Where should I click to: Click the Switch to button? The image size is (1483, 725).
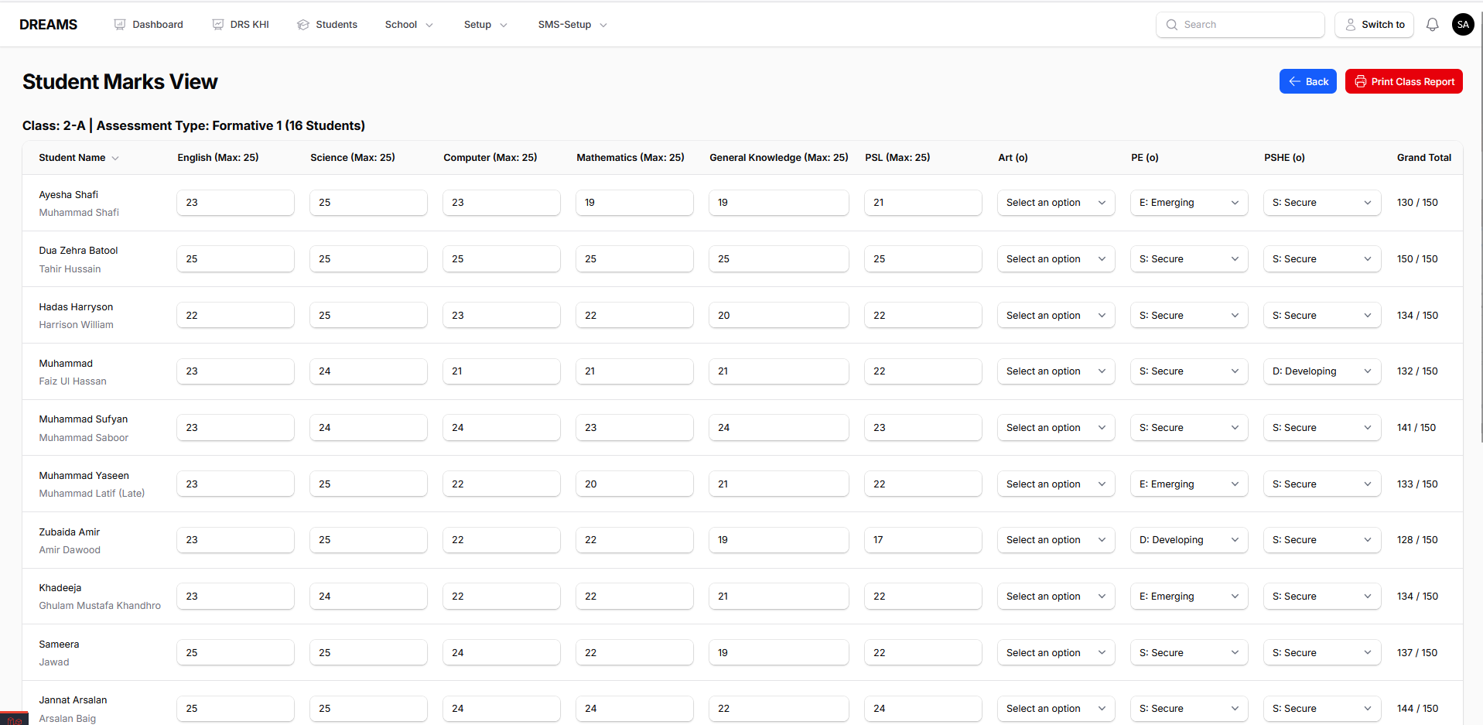tap(1374, 25)
